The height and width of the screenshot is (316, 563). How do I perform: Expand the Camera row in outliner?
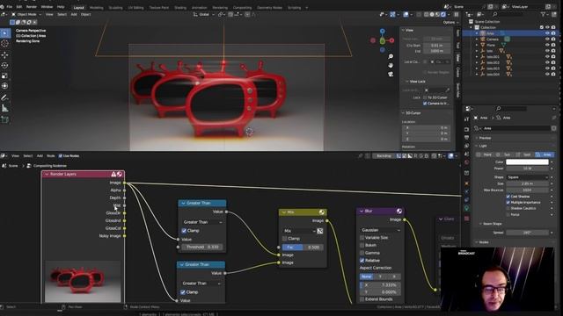(477, 39)
